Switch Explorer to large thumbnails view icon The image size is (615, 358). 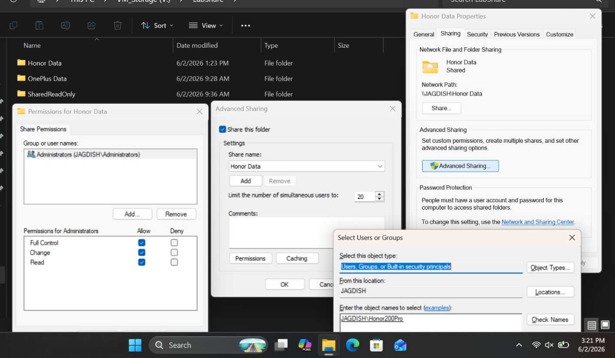click(x=605, y=325)
